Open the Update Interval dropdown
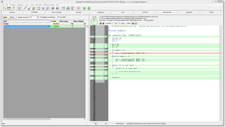The width and height of the screenshot is (225, 127). click(x=38, y=17)
